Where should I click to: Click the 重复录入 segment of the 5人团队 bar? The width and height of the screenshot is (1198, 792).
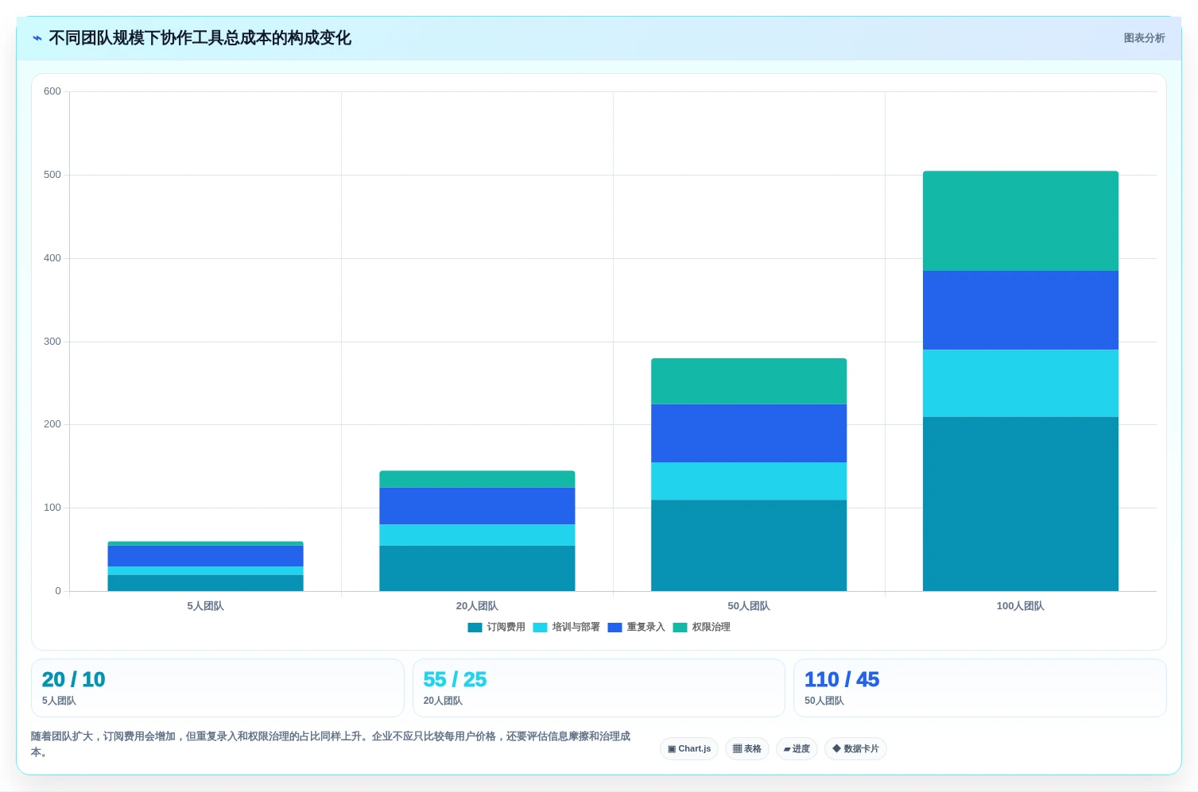point(205,556)
